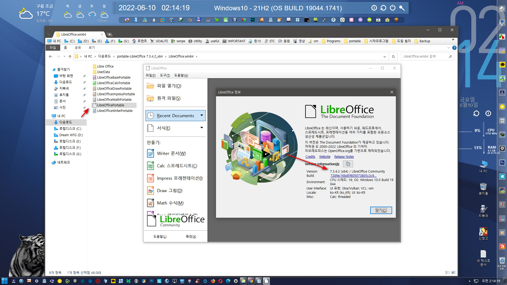Image resolution: width=507 pixels, height=285 pixels.
Task: Select 로컬디스크 (C:) in navigation pane
Action: point(68,129)
